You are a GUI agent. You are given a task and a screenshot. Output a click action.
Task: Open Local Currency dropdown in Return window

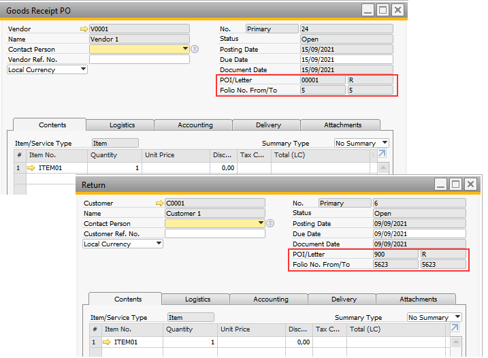click(x=159, y=244)
